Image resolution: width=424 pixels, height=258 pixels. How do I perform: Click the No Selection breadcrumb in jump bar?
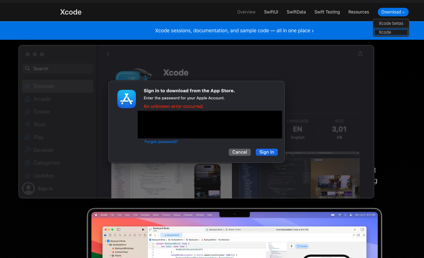(x=224, y=240)
